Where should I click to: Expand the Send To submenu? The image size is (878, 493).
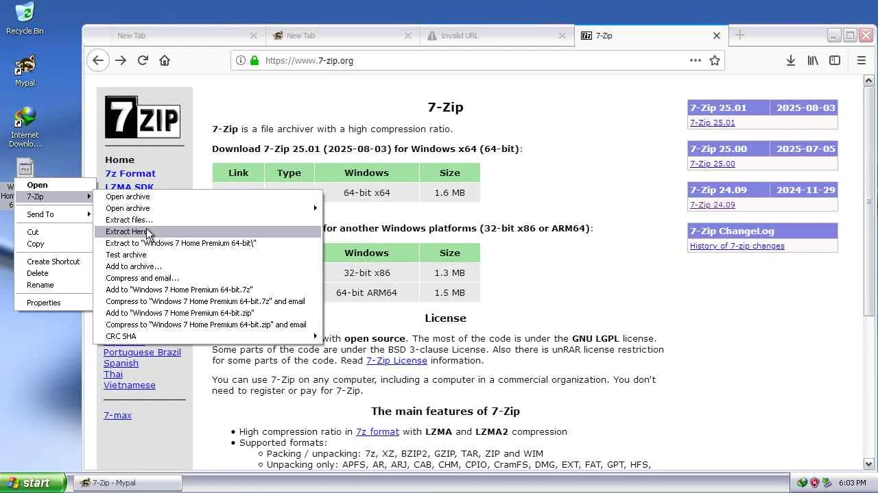click(54, 214)
